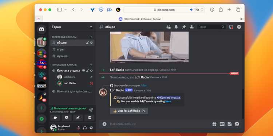The height and width of the screenshot is (136, 273).
Task: Open threads icon in channel header
Action: point(169,27)
